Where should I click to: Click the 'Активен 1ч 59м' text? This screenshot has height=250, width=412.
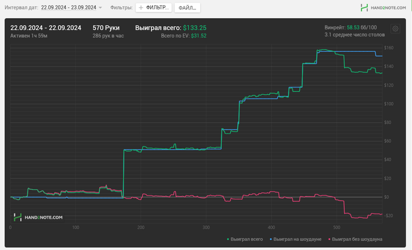(29, 36)
